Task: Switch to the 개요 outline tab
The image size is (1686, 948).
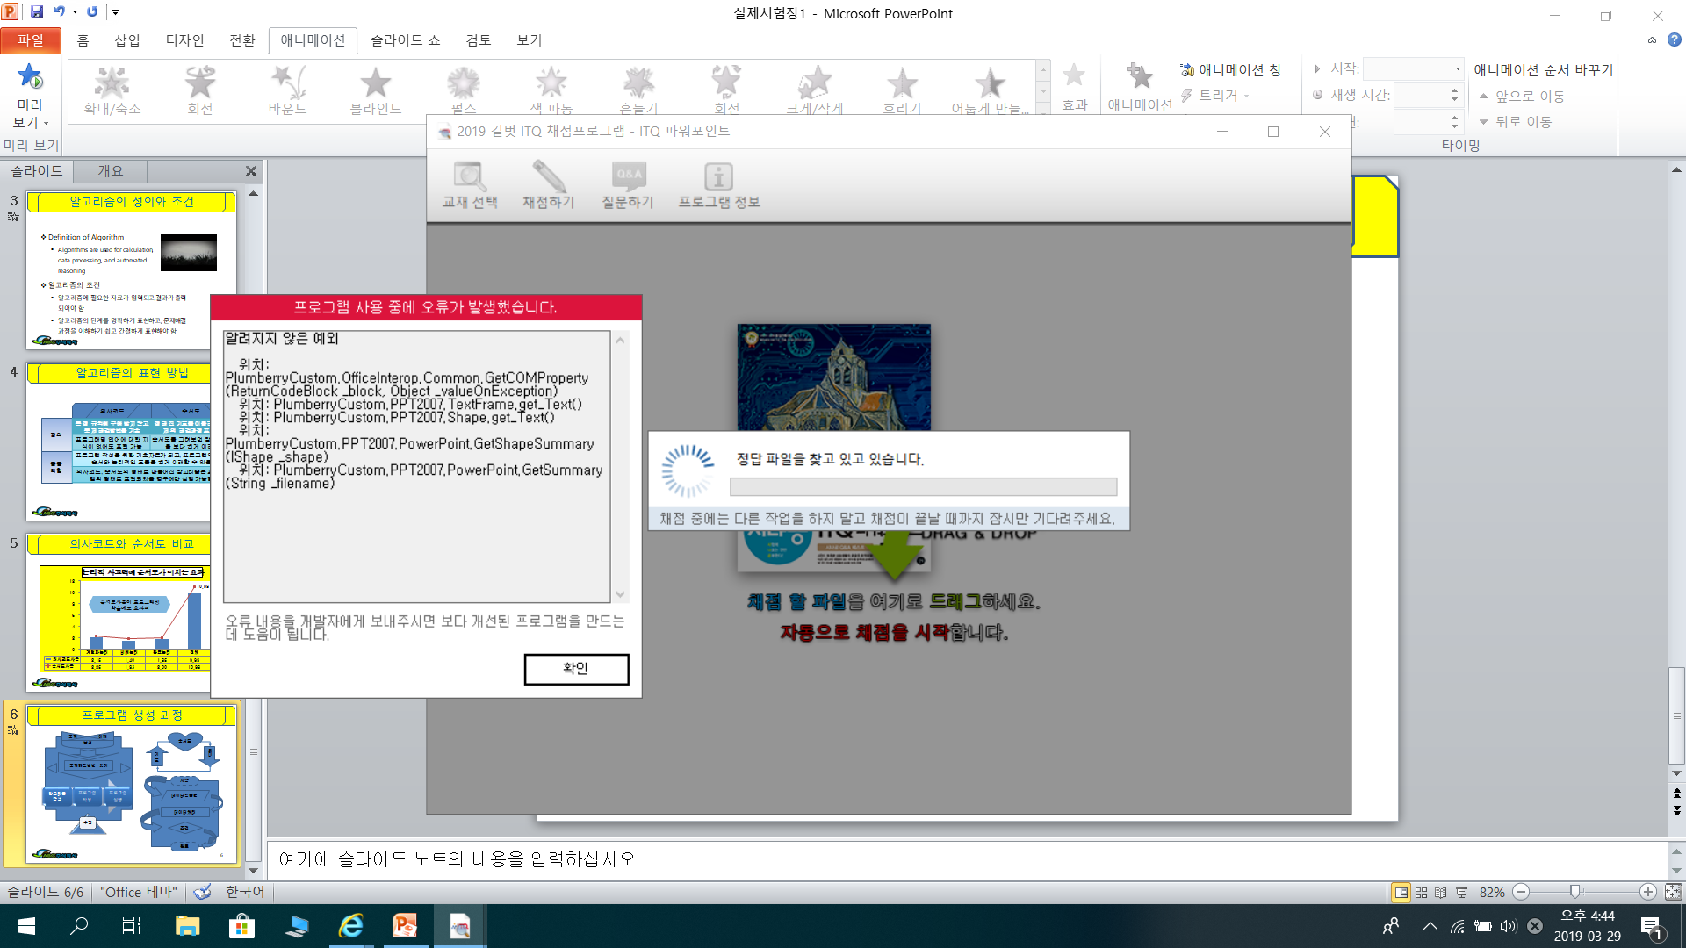Action: (111, 171)
